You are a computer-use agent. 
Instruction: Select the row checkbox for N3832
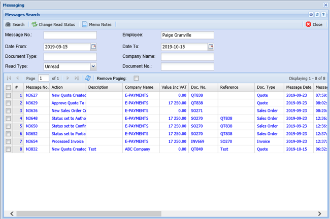pyautogui.click(x=8, y=150)
